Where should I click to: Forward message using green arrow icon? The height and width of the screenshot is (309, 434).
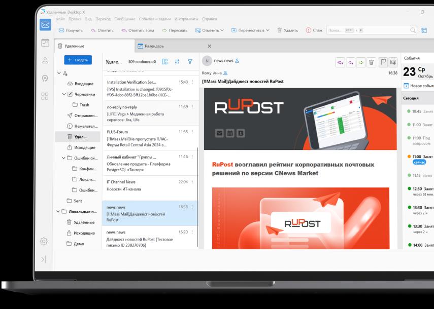click(361, 62)
